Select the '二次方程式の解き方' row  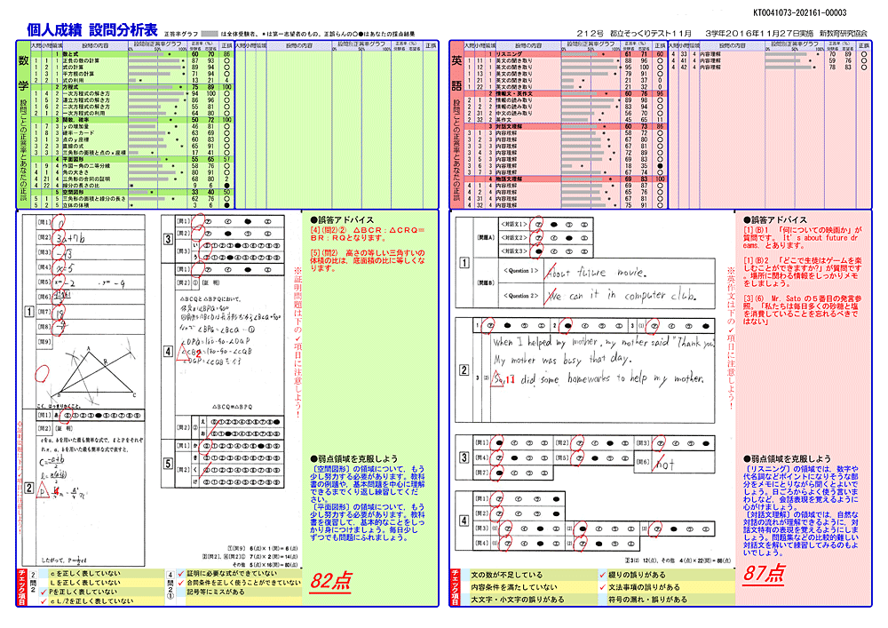132,107
